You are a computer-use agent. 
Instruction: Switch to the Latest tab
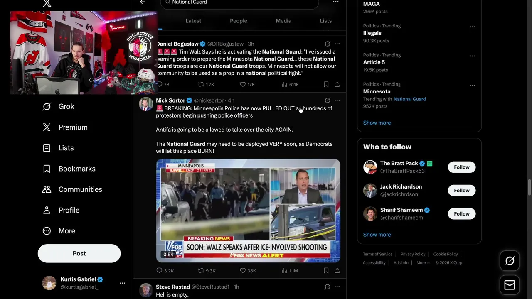[x=193, y=21]
